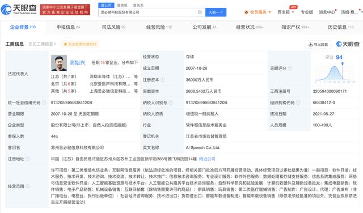Screen dimensions: 363x213
Task: Switch to the 经营状况 tab
Action: [x=250, y=27]
